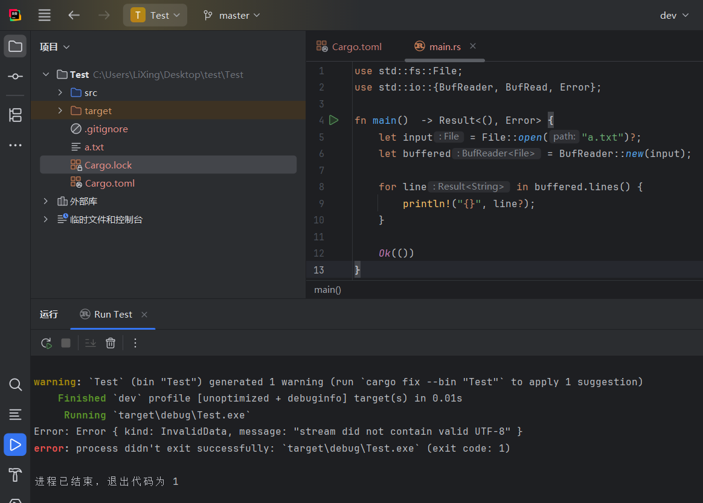
Task: Toggle the Project tool window
Action: tap(16, 46)
